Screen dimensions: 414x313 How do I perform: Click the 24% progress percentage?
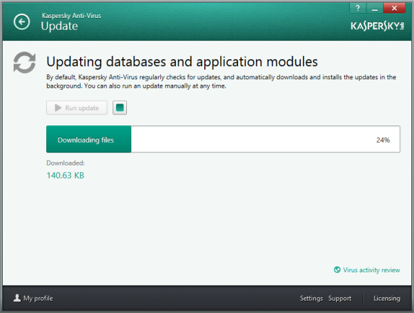coord(383,140)
